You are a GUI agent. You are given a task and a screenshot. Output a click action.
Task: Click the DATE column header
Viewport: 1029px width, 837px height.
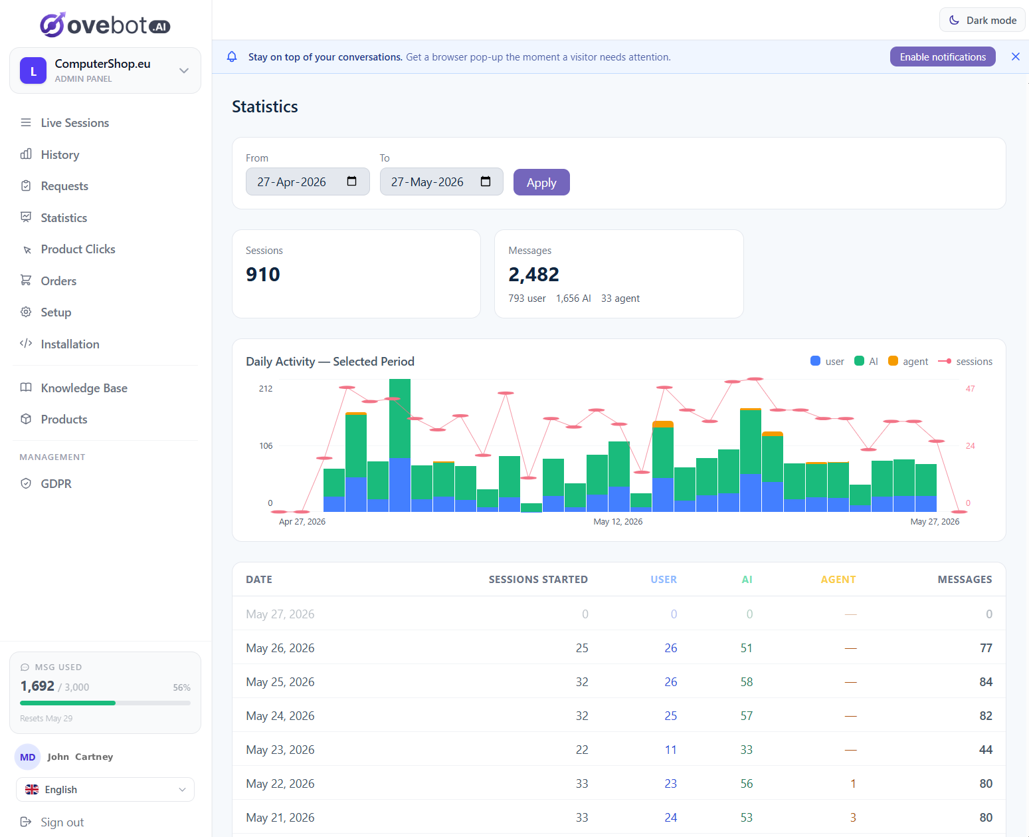click(259, 579)
